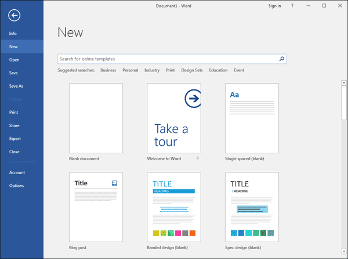Choose the Single spaced (blank) template
This screenshot has height=259, width=348.
coord(252,118)
